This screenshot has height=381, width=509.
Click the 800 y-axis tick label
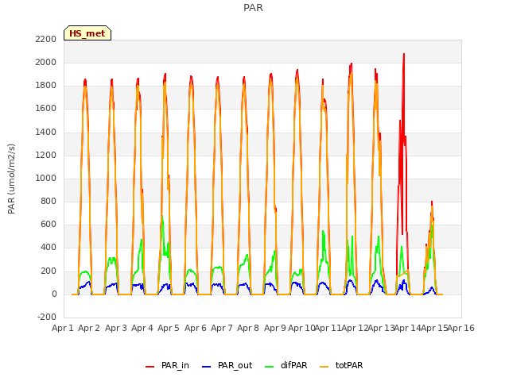(x=49, y=201)
